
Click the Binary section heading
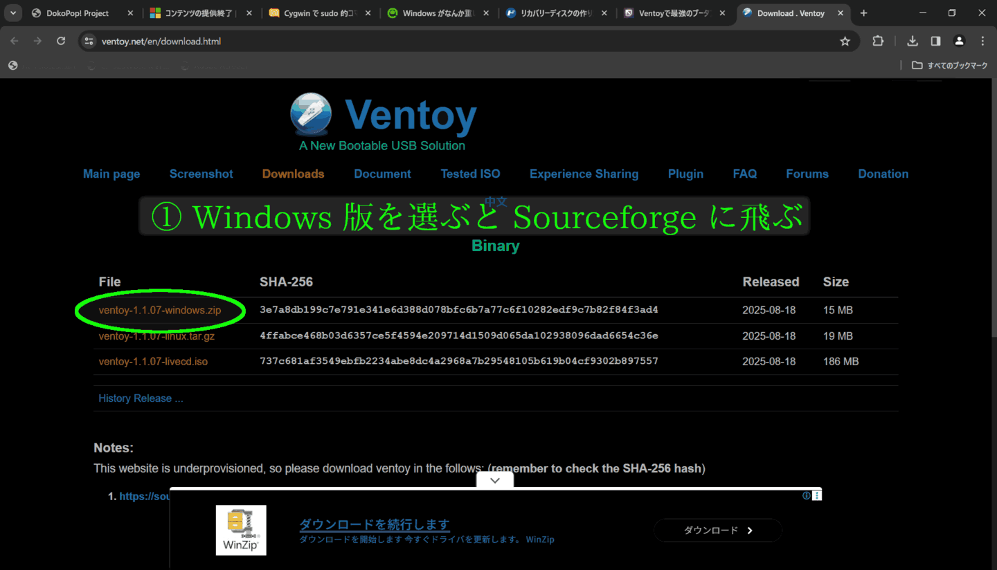pos(495,246)
